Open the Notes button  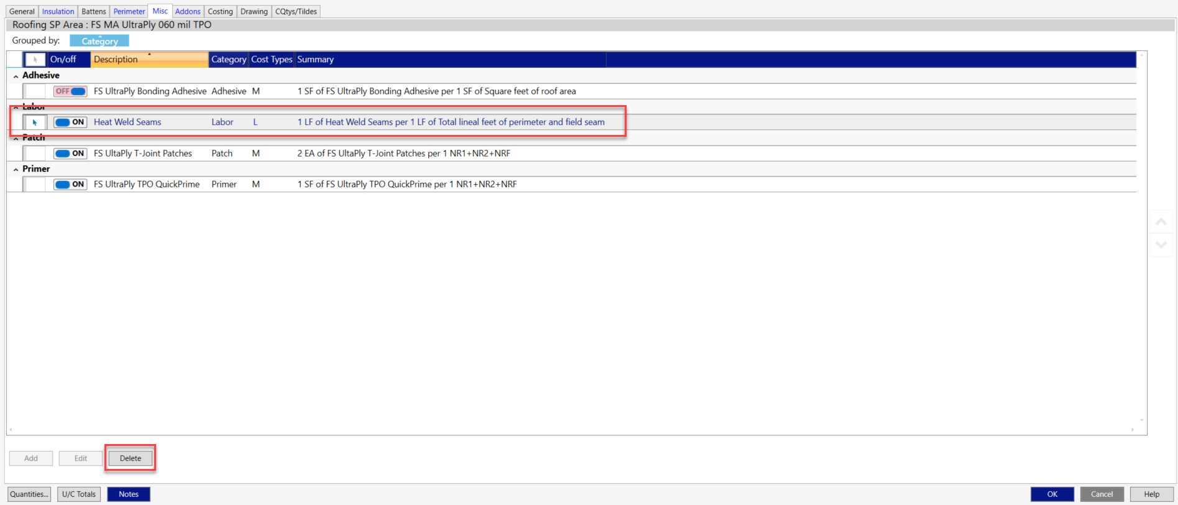click(129, 494)
